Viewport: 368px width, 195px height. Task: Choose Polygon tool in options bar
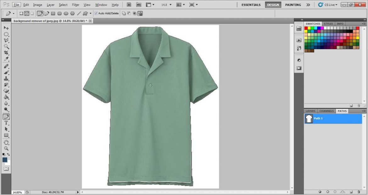click(73, 13)
